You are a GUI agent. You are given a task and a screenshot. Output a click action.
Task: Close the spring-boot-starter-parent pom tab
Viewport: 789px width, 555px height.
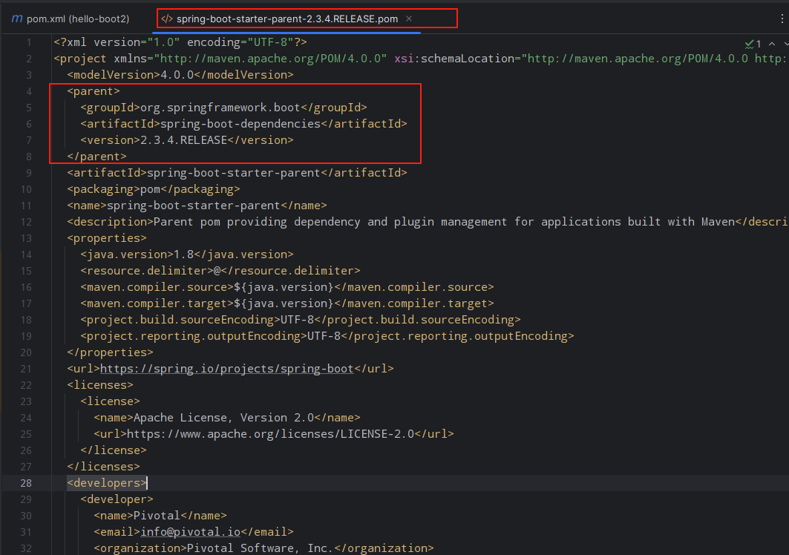pyautogui.click(x=409, y=19)
